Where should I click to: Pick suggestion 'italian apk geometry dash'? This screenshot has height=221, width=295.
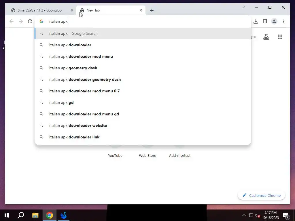click(x=143, y=68)
